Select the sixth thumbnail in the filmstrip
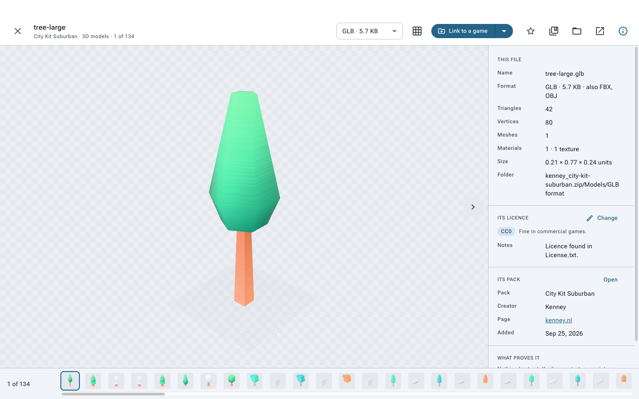 [x=185, y=381]
